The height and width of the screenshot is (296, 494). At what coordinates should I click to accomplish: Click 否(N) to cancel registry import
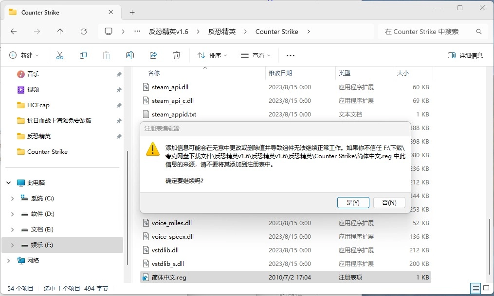coord(389,202)
